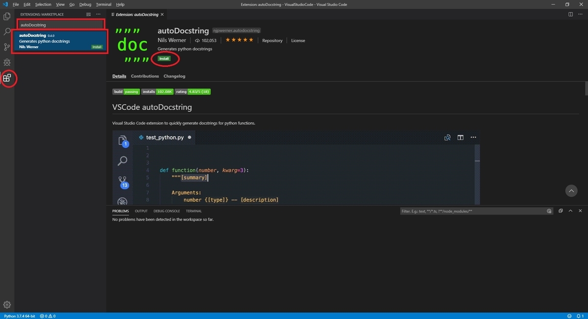Click errors and warnings count in status bar
The height and width of the screenshot is (319, 588).
[x=48, y=316]
